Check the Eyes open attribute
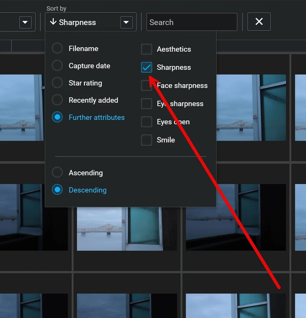306x318 pixels. pos(146,122)
